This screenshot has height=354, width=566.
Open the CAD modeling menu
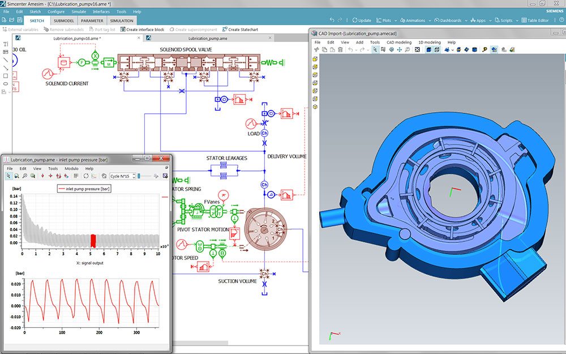pos(398,42)
